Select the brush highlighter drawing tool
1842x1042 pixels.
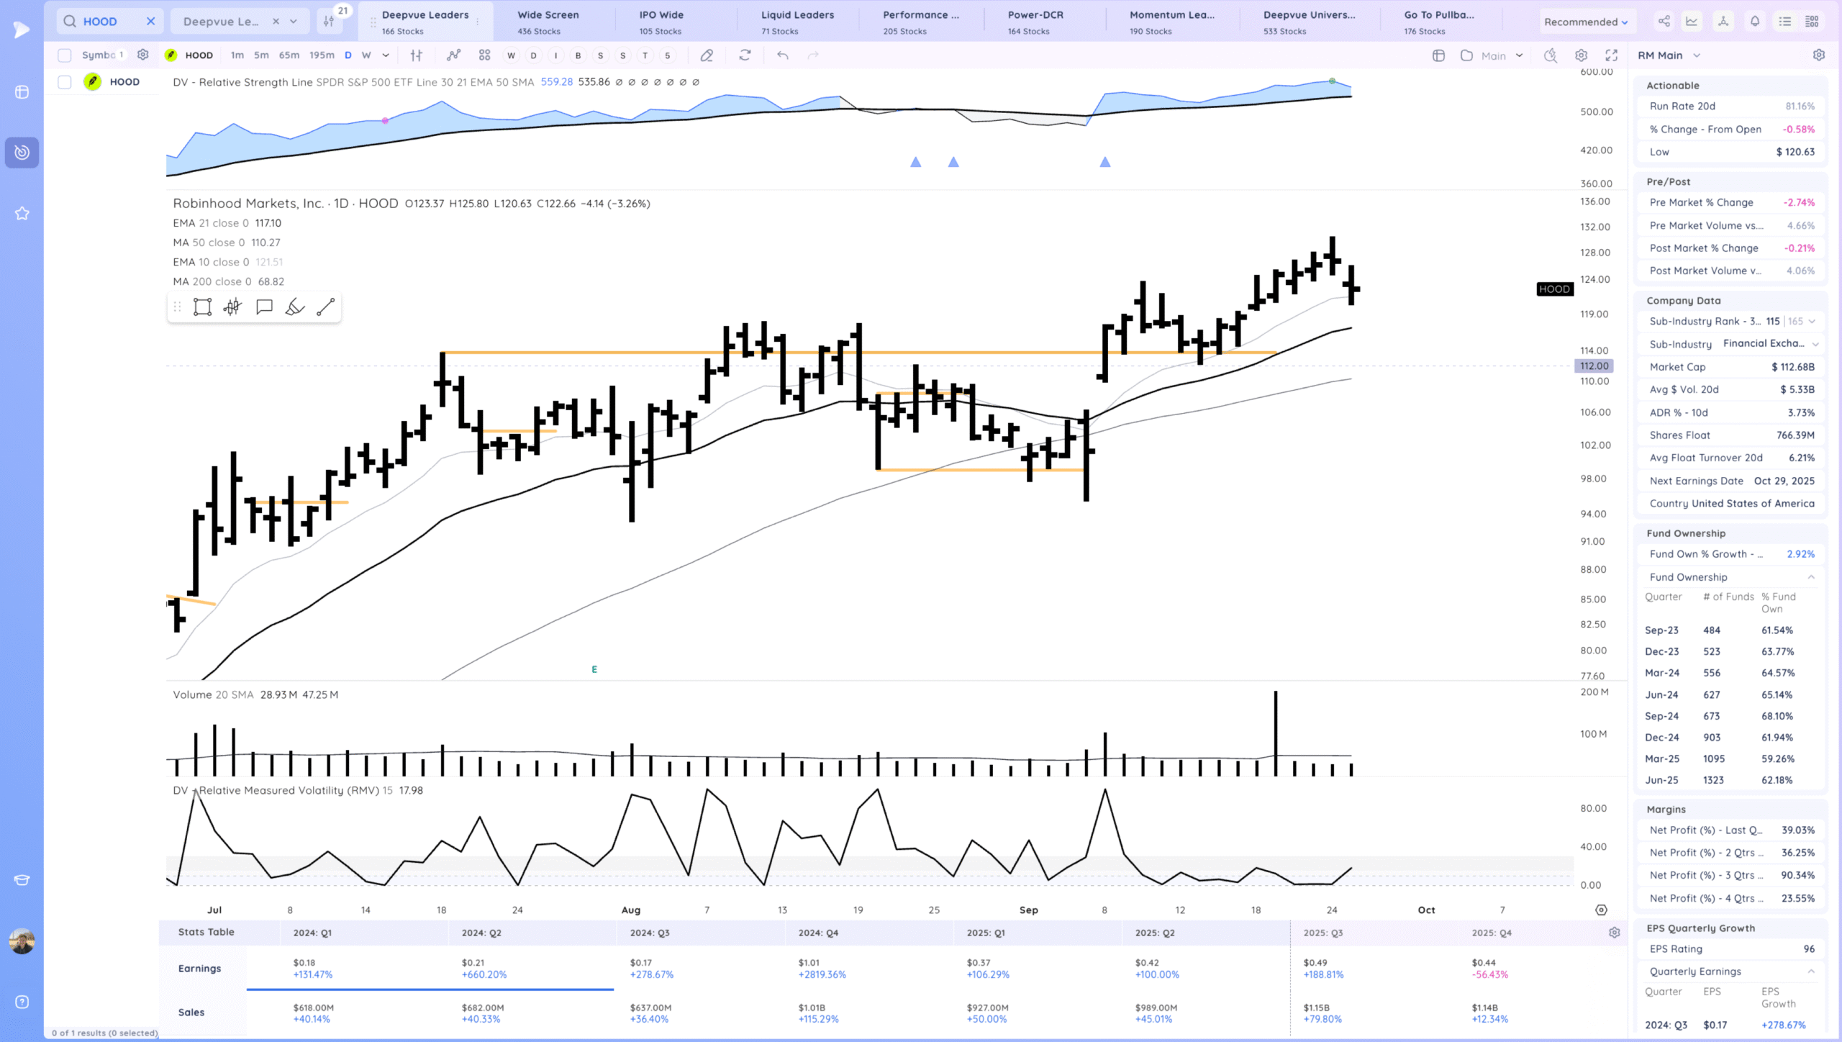294,307
